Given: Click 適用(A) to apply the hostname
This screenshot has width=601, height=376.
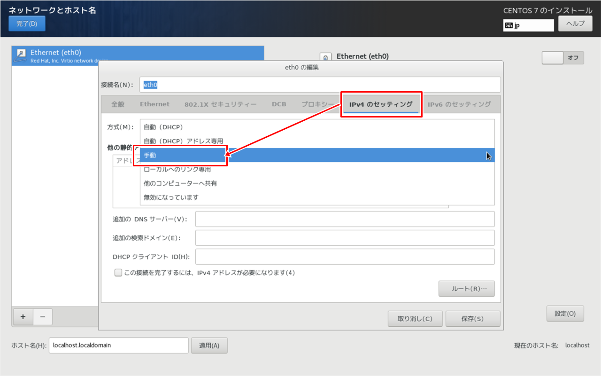Looking at the screenshot, I should click(x=209, y=345).
